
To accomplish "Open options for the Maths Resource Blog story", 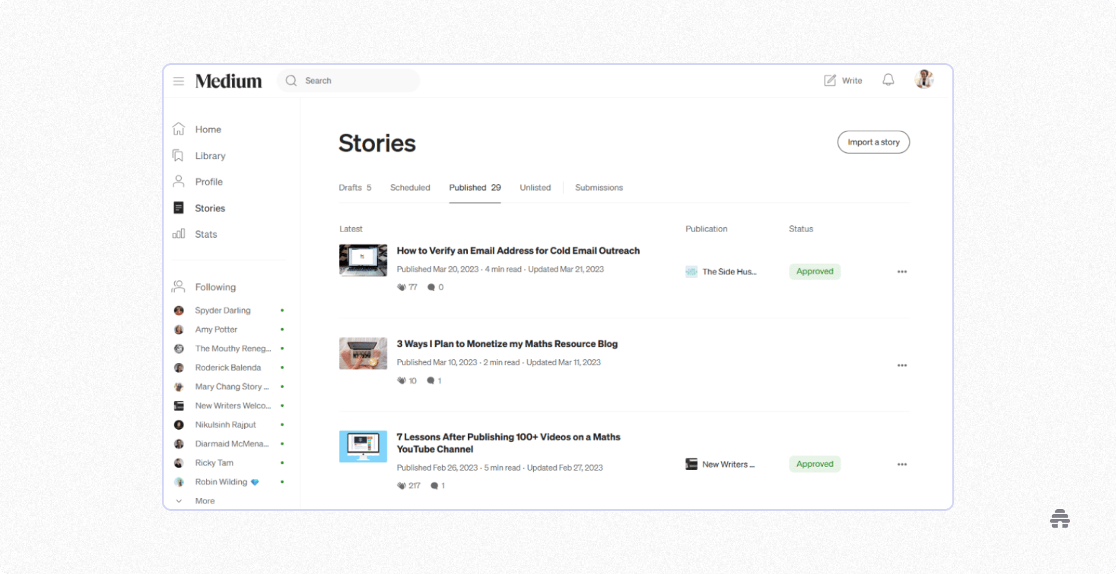I will [902, 365].
